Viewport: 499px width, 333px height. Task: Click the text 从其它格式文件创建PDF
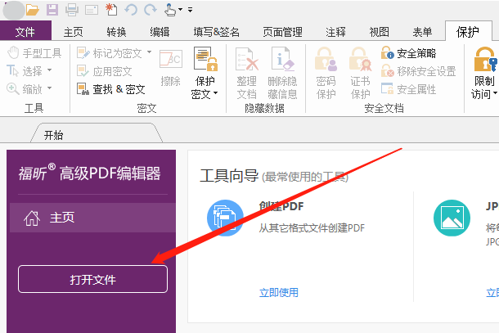point(312,228)
